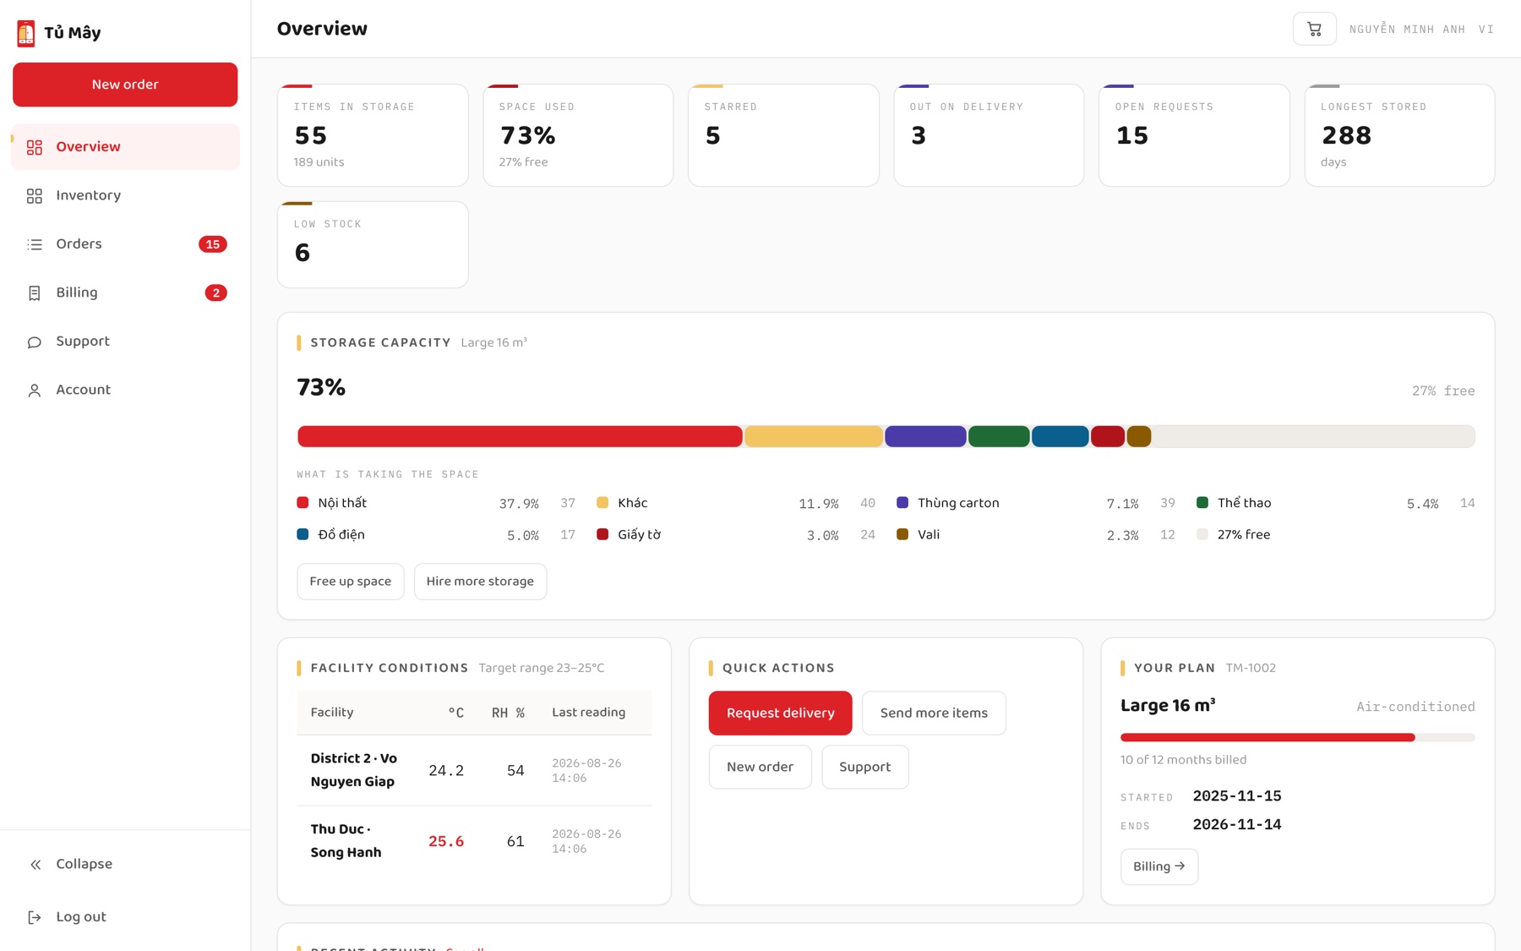Click user name Nguyễn Minh Anh
The width and height of the screenshot is (1521, 951).
point(1407,29)
